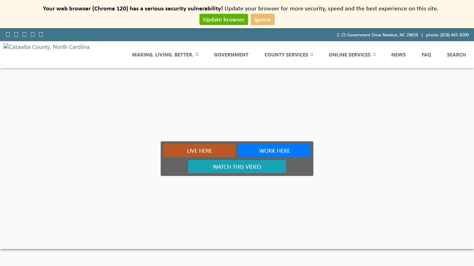The height and width of the screenshot is (266, 474).
Task: Play video via Watch This Video button
Action: pyautogui.click(x=237, y=167)
